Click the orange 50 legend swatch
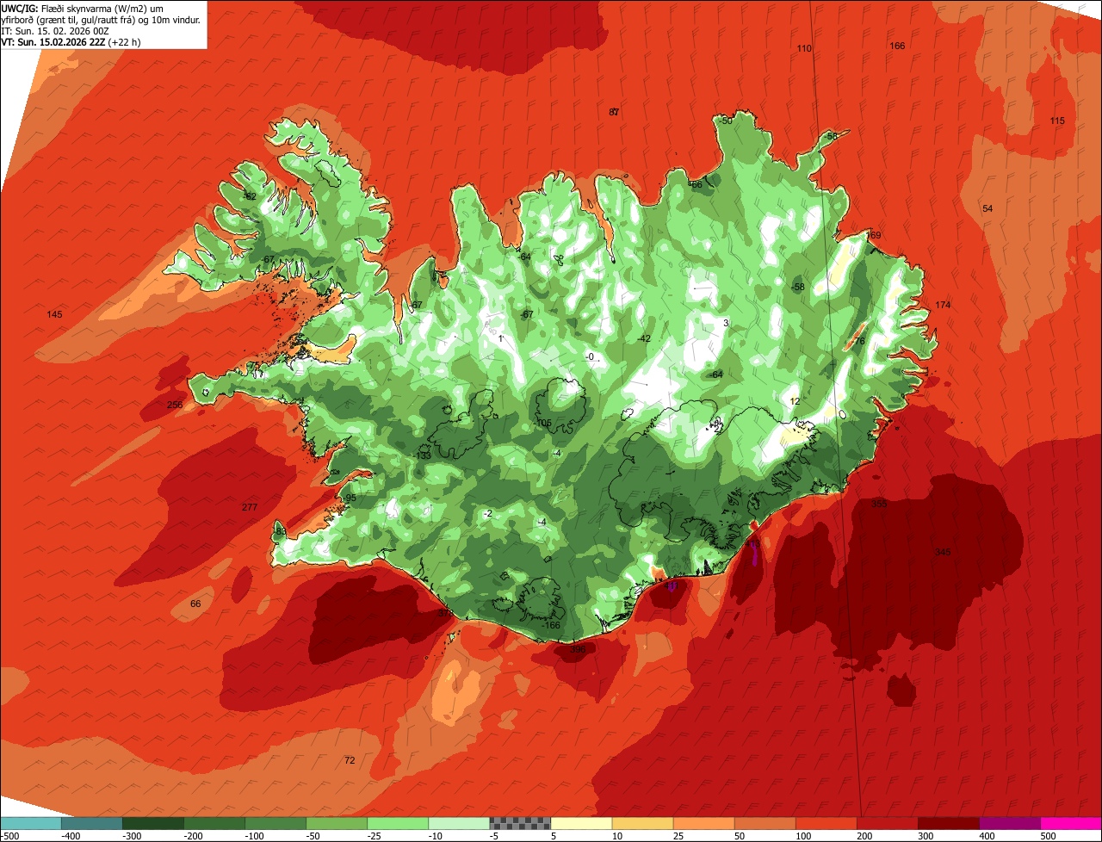Image resolution: width=1102 pixels, height=842 pixels. point(765,823)
